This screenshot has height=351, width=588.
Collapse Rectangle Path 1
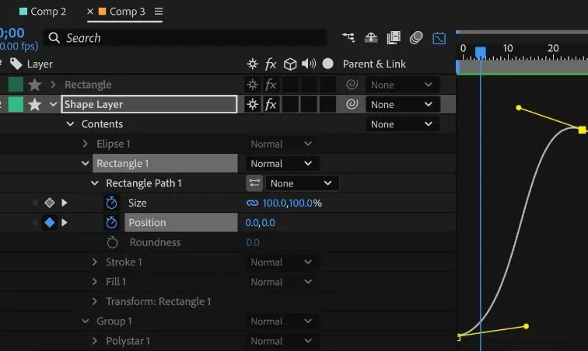(95, 183)
